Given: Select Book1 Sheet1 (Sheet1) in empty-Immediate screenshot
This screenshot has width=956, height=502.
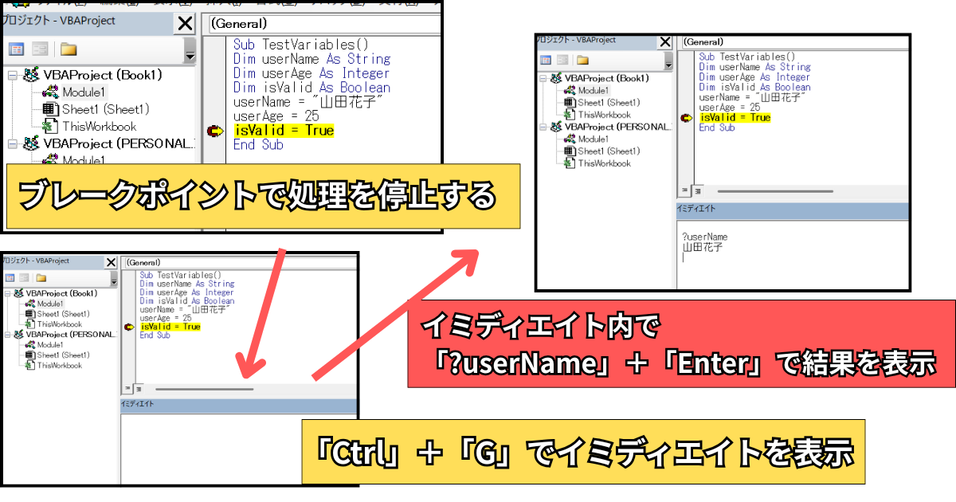Looking at the screenshot, I should pos(63,314).
